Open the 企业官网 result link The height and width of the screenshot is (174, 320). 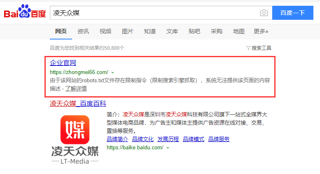(63, 63)
